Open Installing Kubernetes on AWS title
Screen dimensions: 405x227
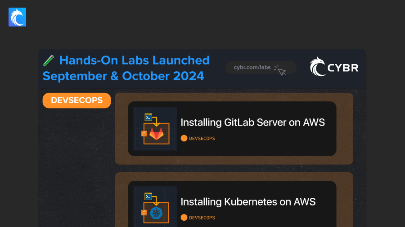click(x=248, y=202)
